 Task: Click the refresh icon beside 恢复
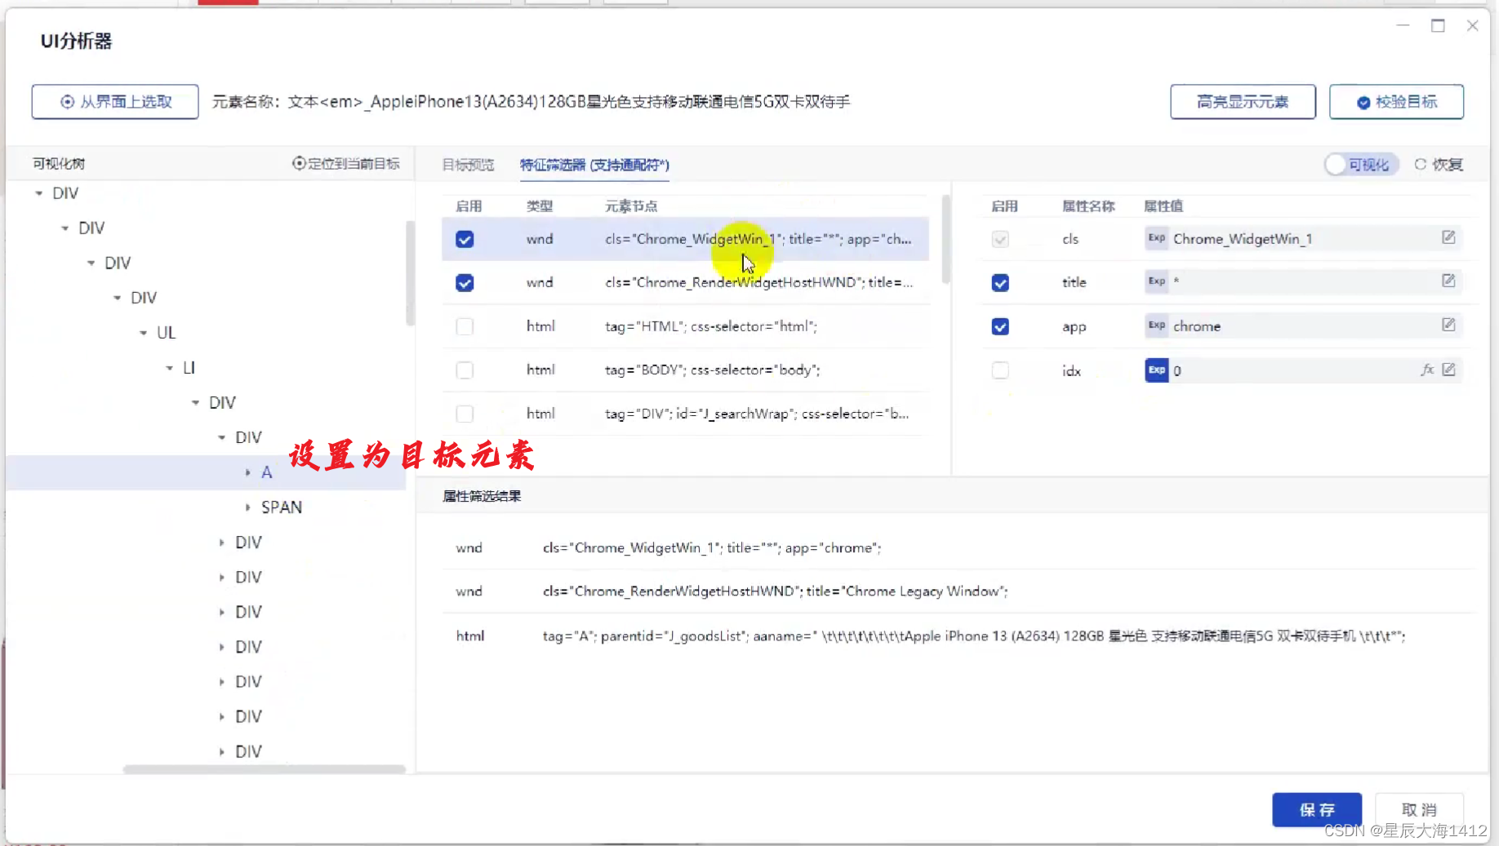(1421, 164)
